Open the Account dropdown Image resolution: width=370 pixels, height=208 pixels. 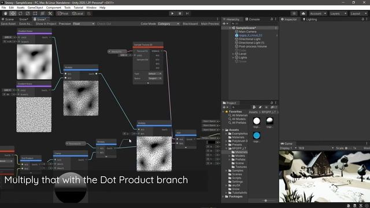click(318, 13)
